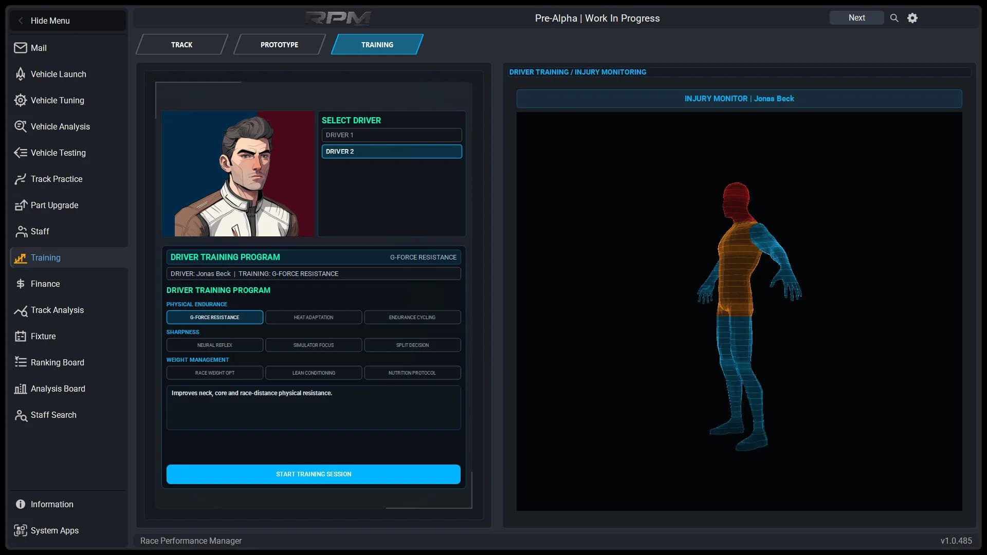Open Track Analysis from sidebar menu

click(x=68, y=310)
